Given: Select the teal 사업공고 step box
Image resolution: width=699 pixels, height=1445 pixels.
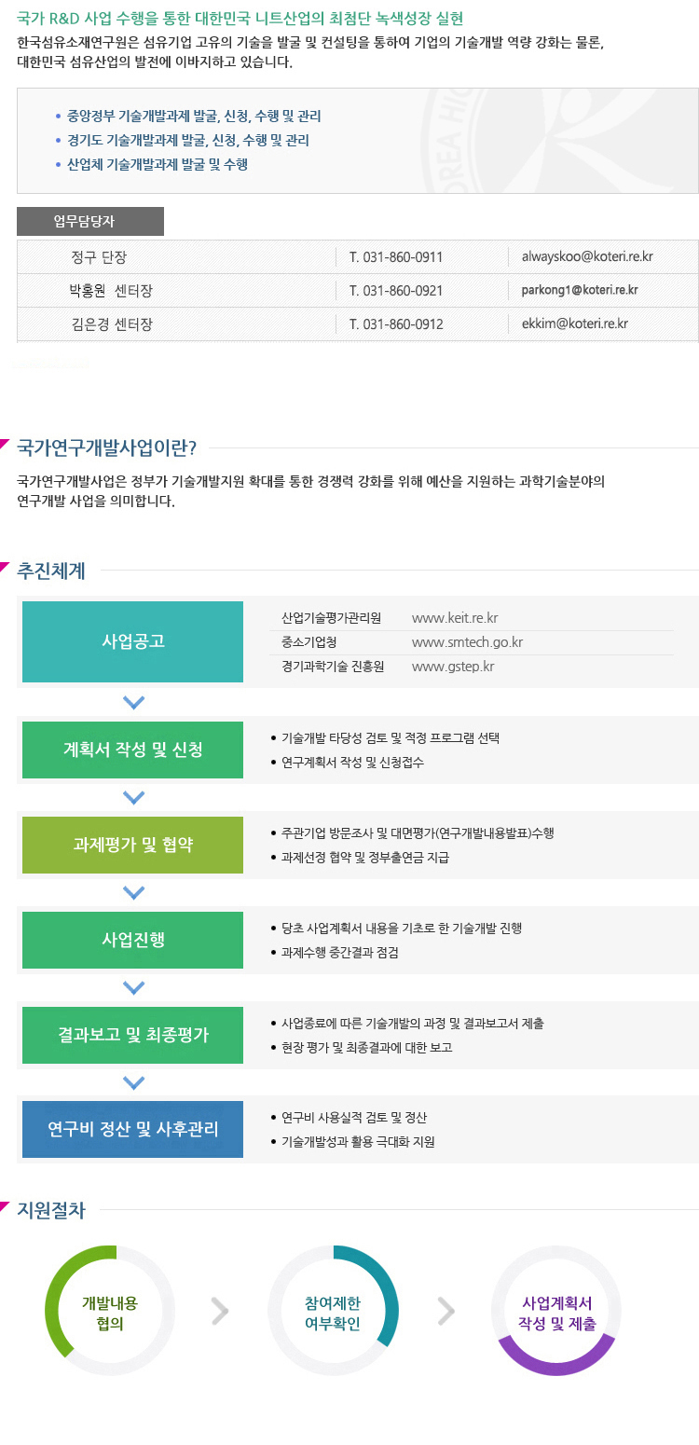Looking at the screenshot, I should (132, 641).
